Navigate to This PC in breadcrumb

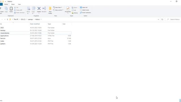click(x=16, y=19)
